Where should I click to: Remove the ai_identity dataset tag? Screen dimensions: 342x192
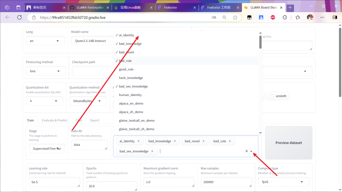pyautogui.click(x=139, y=141)
